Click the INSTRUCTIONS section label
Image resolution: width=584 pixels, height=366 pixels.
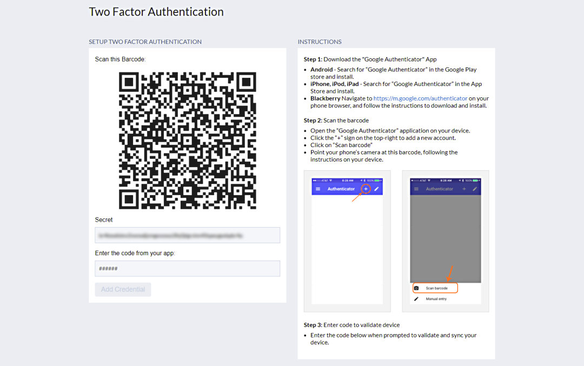(320, 42)
